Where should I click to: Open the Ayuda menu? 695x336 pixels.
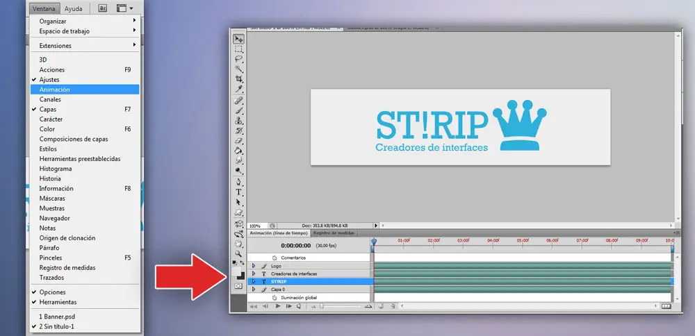[x=73, y=8]
